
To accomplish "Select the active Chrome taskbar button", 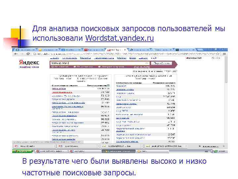I will point(118,151).
